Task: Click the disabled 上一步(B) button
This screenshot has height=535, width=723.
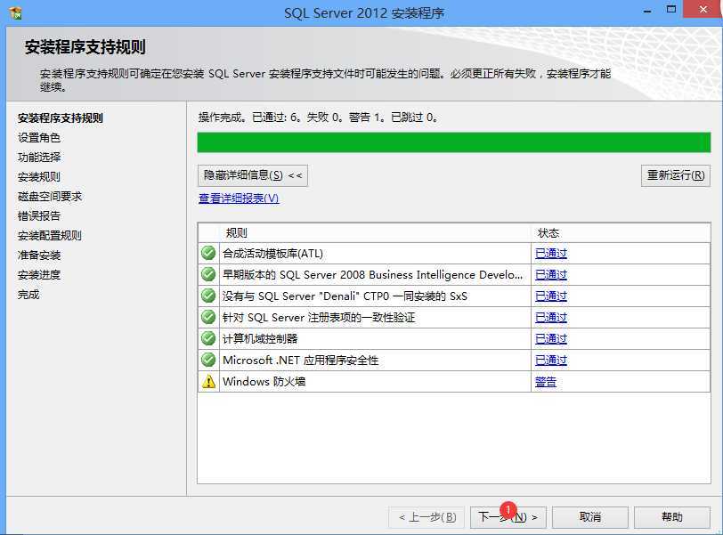Action: pos(427,517)
